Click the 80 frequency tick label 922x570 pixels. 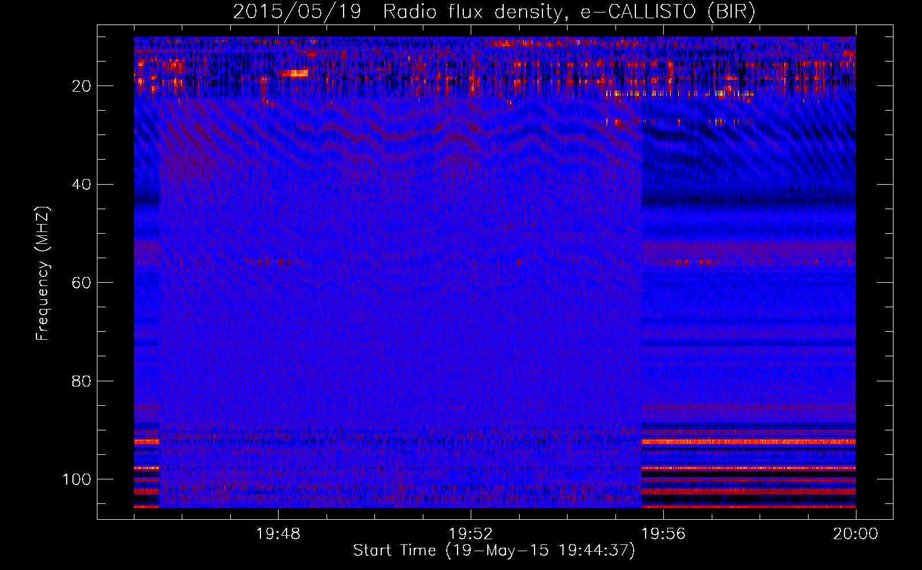pos(81,381)
